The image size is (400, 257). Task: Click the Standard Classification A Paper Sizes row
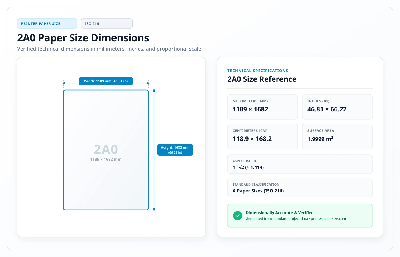[300, 188]
